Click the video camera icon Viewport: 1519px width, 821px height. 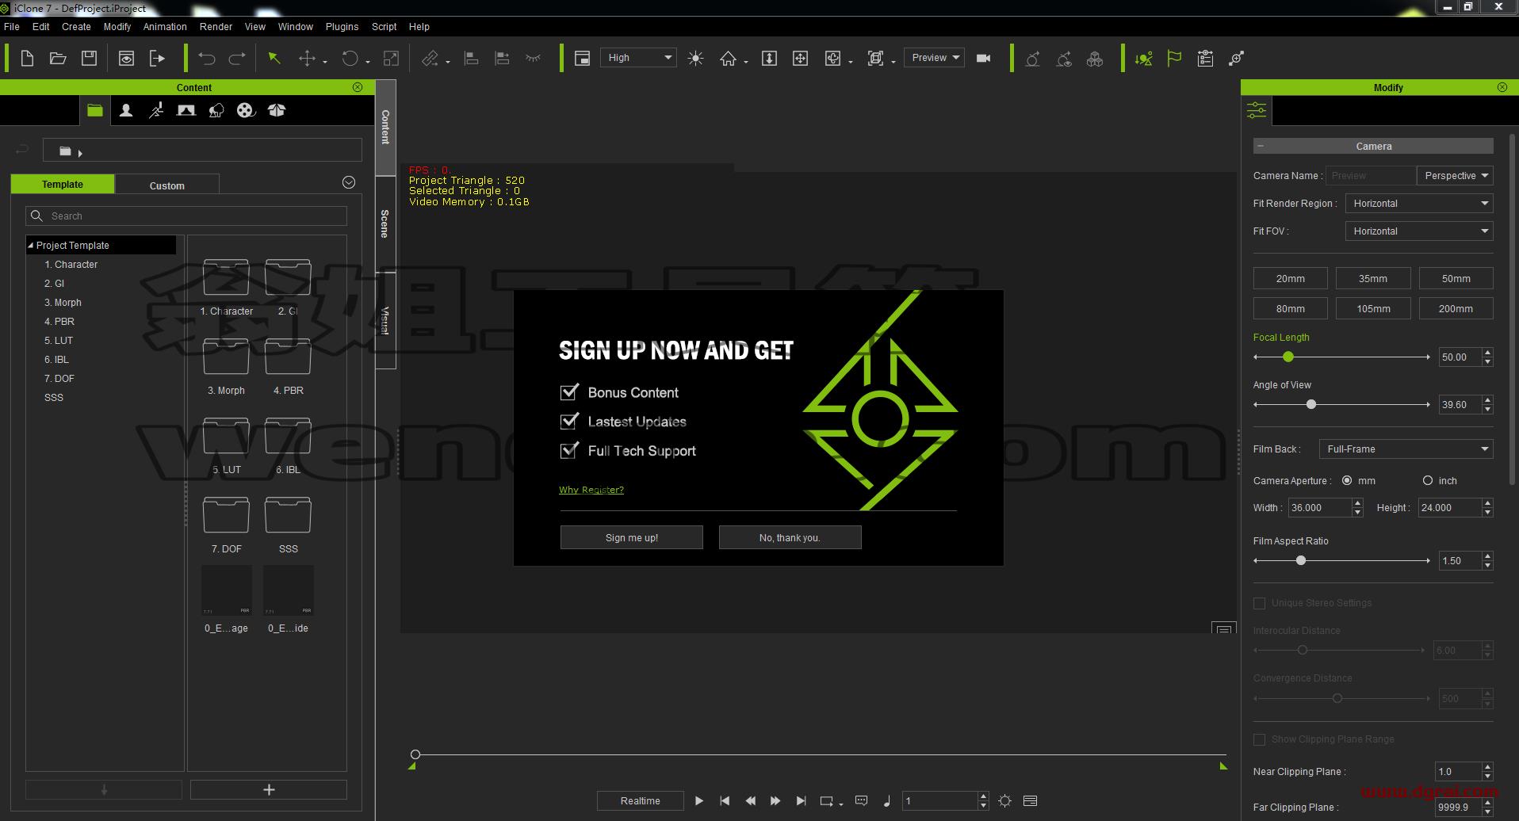984,58
